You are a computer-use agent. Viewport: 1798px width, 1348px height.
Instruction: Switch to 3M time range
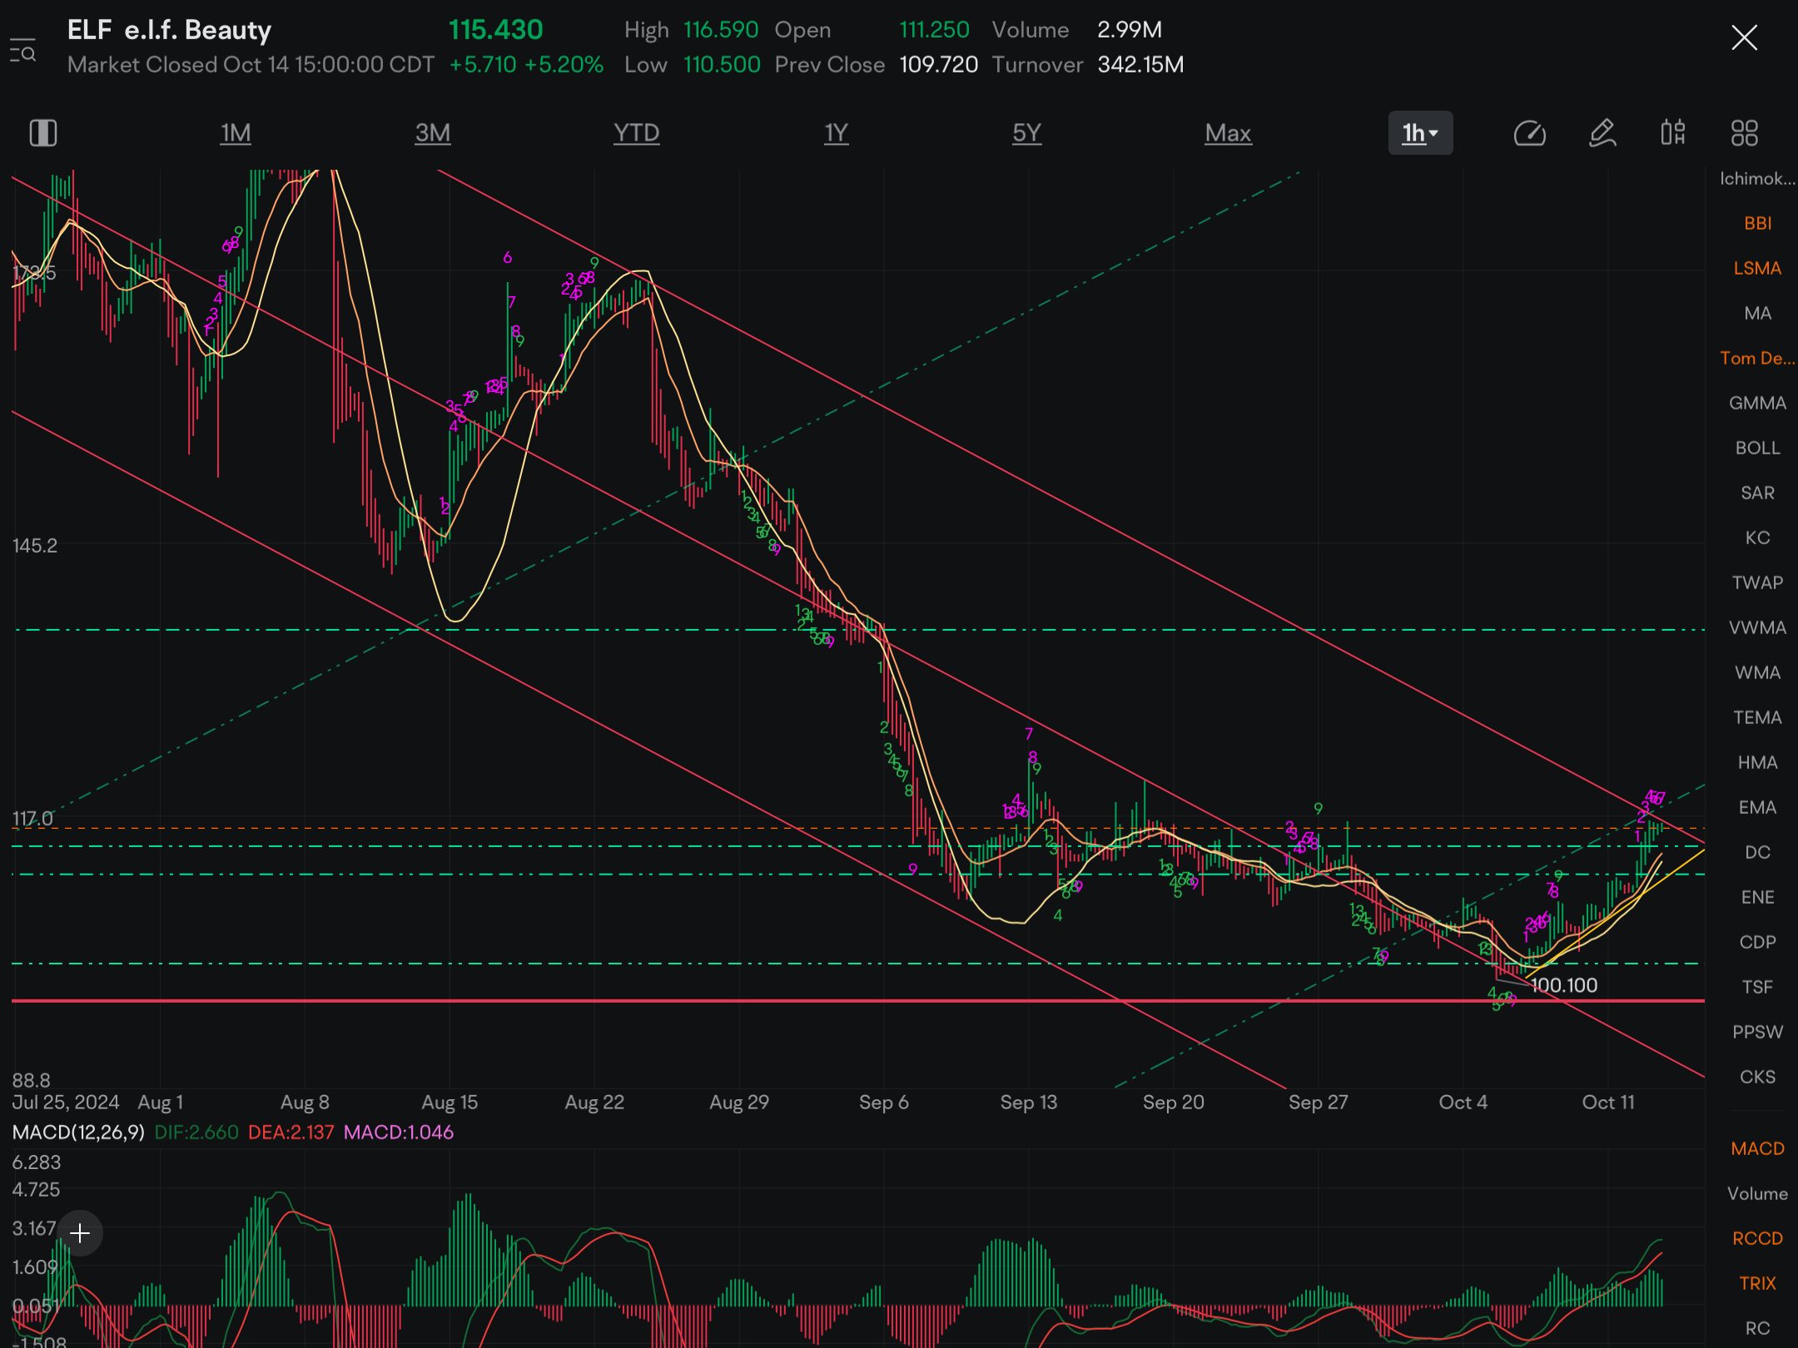pyautogui.click(x=433, y=133)
